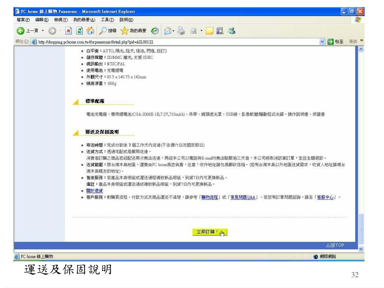Refresh the page with the green arrows icon
384x288 pixels.
(x=79, y=31)
